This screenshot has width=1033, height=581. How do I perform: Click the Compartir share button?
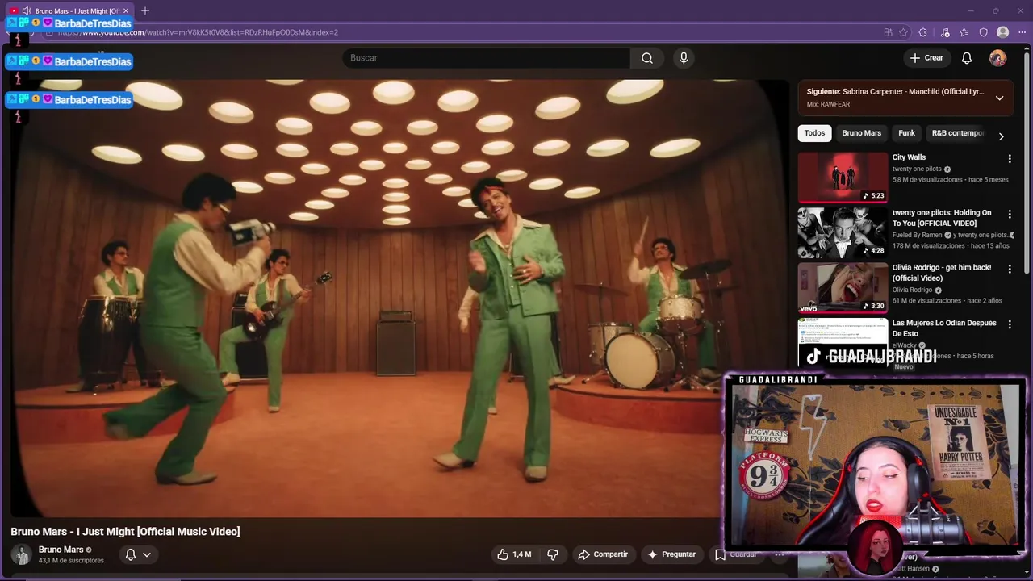point(603,554)
